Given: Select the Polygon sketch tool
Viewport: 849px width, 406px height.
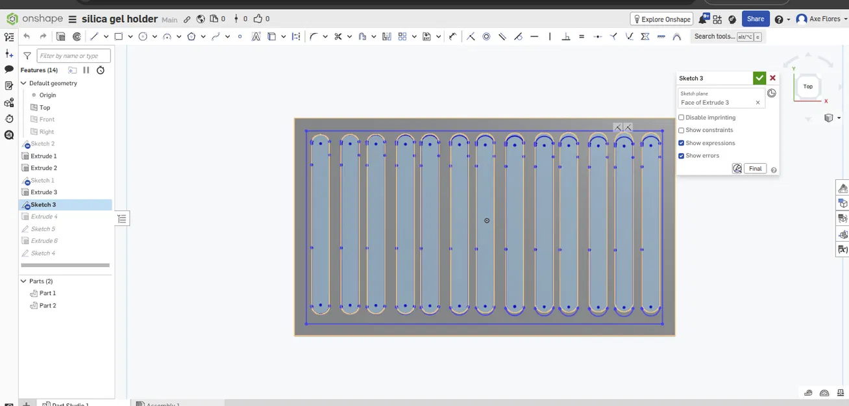Looking at the screenshot, I should pos(191,36).
